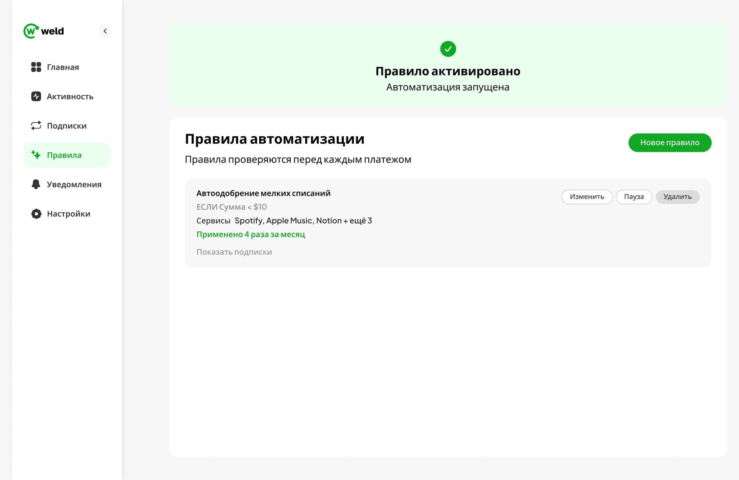Click the Правила автоматизации heading
Viewport: 739px width, 480px height.
coord(275,139)
